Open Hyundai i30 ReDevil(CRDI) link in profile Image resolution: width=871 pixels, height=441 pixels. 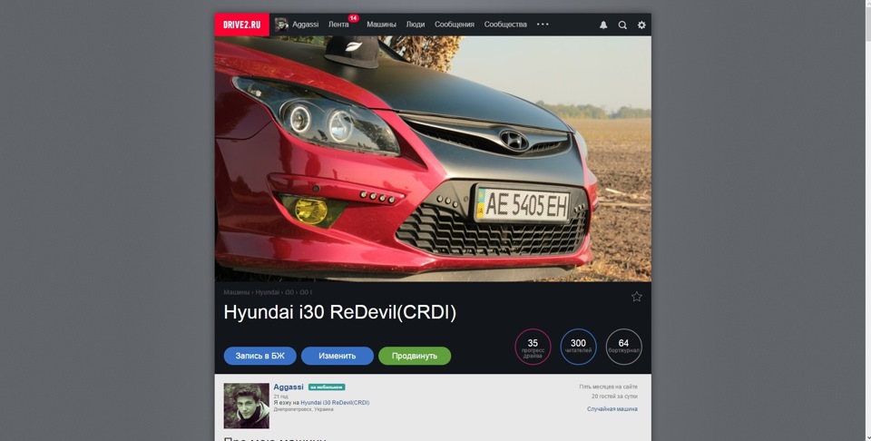pos(335,403)
